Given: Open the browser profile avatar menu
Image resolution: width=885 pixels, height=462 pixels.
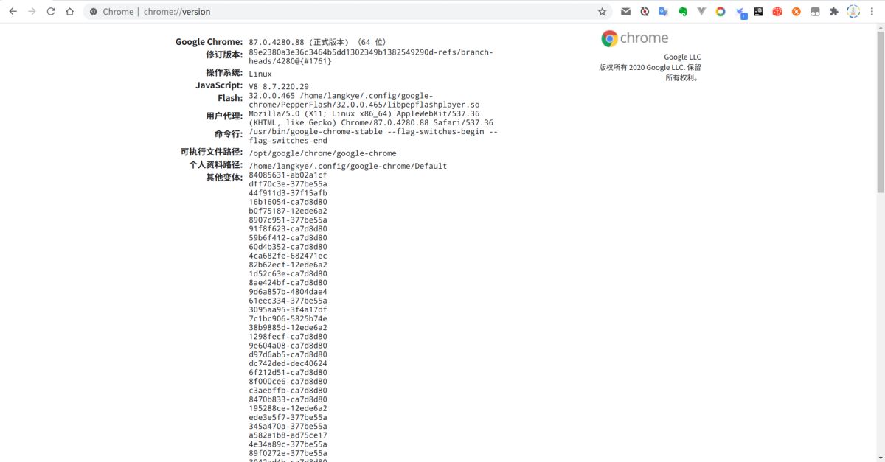Looking at the screenshot, I should coord(853,11).
